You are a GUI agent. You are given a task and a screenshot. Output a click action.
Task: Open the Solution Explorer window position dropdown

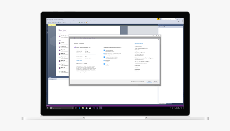(180, 25)
